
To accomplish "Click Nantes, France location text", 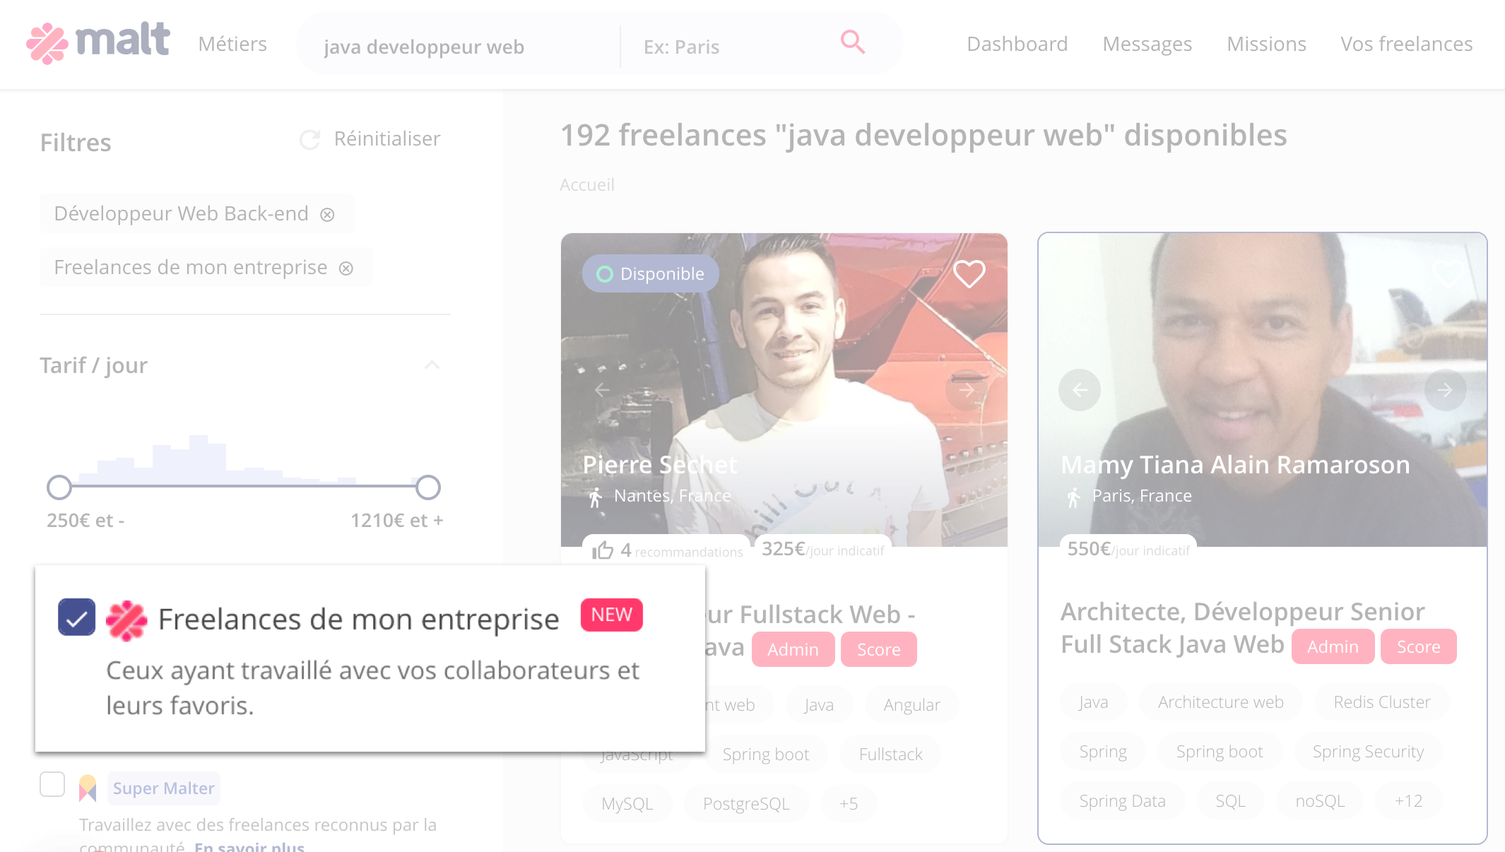I will (672, 496).
